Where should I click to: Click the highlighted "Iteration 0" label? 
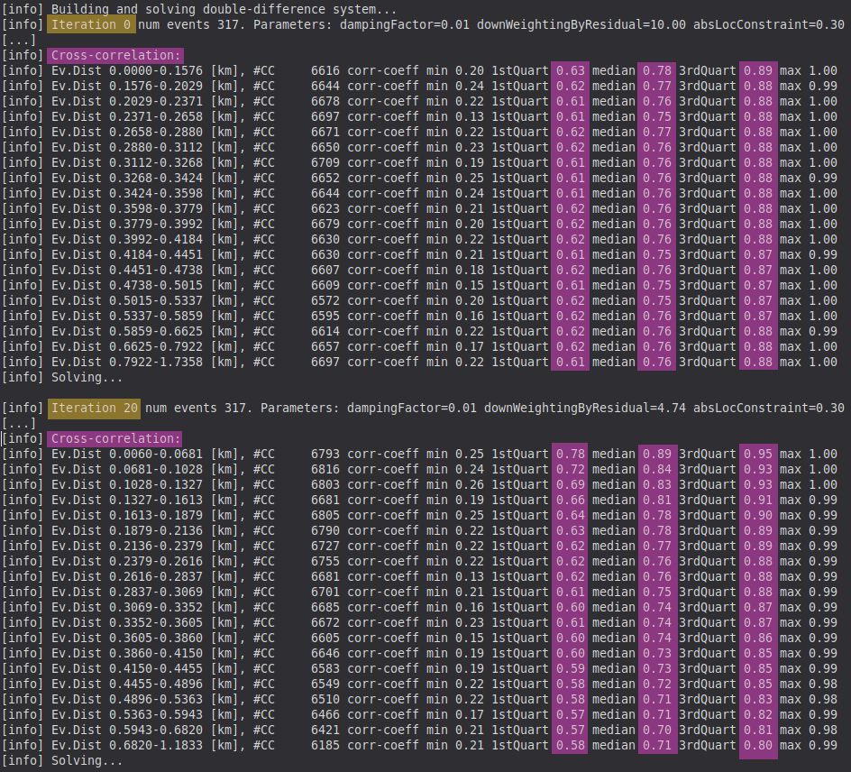pos(90,25)
